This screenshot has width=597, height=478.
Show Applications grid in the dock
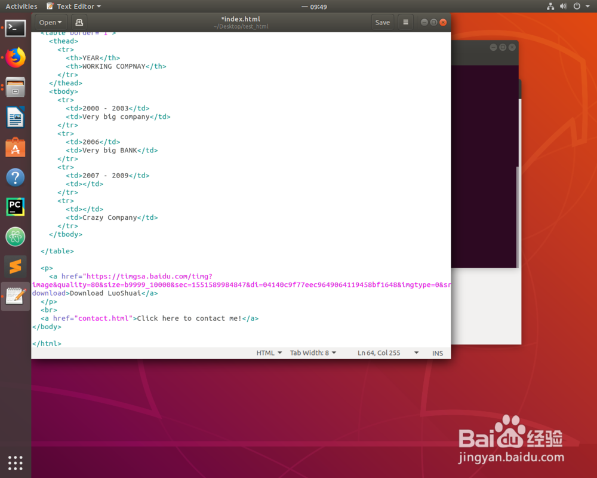pyautogui.click(x=16, y=462)
